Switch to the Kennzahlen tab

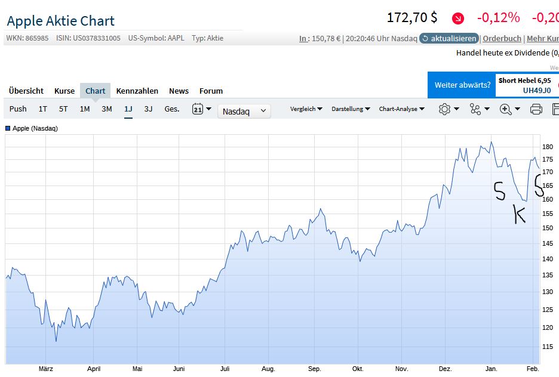coord(137,91)
